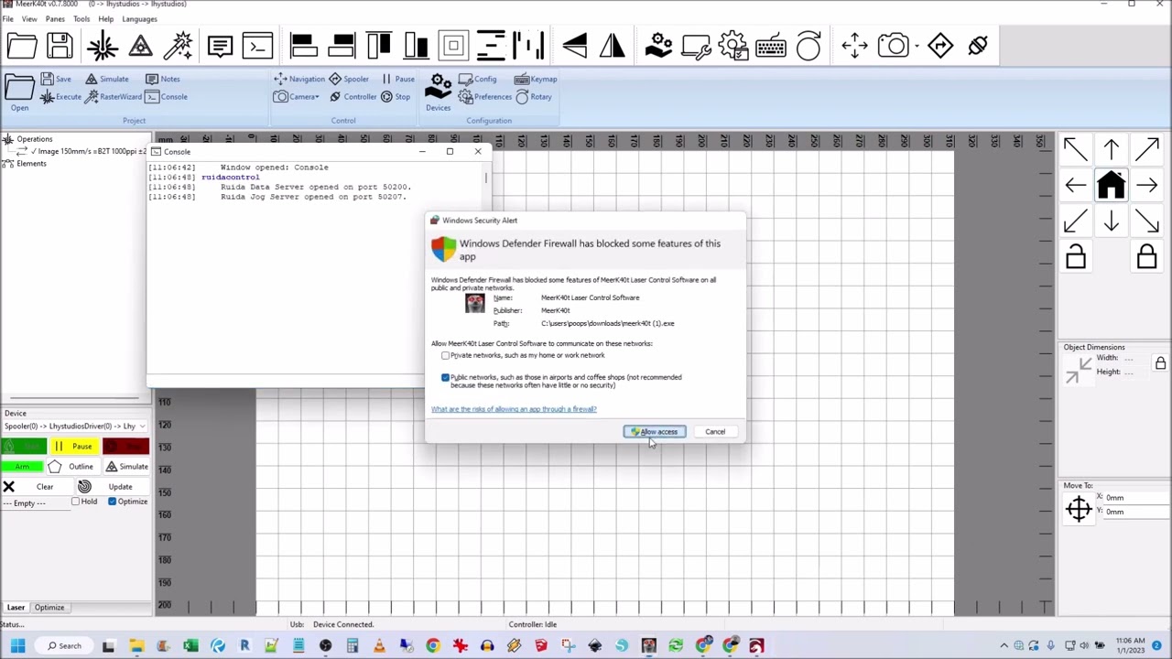This screenshot has width=1172, height=659.
Task: Click the Move To X coordinate field
Action: pyautogui.click(x=1136, y=498)
